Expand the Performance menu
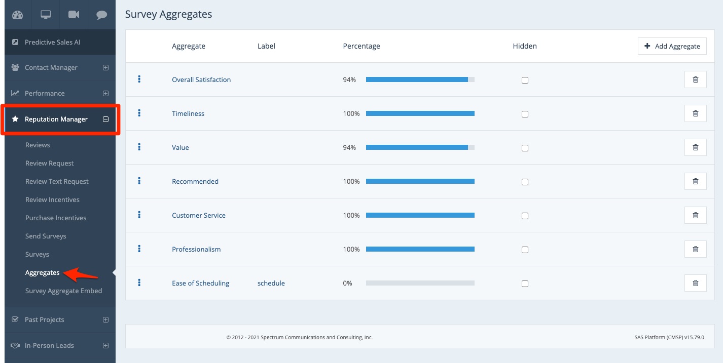The height and width of the screenshot is (363, 723). coord(105,93)
